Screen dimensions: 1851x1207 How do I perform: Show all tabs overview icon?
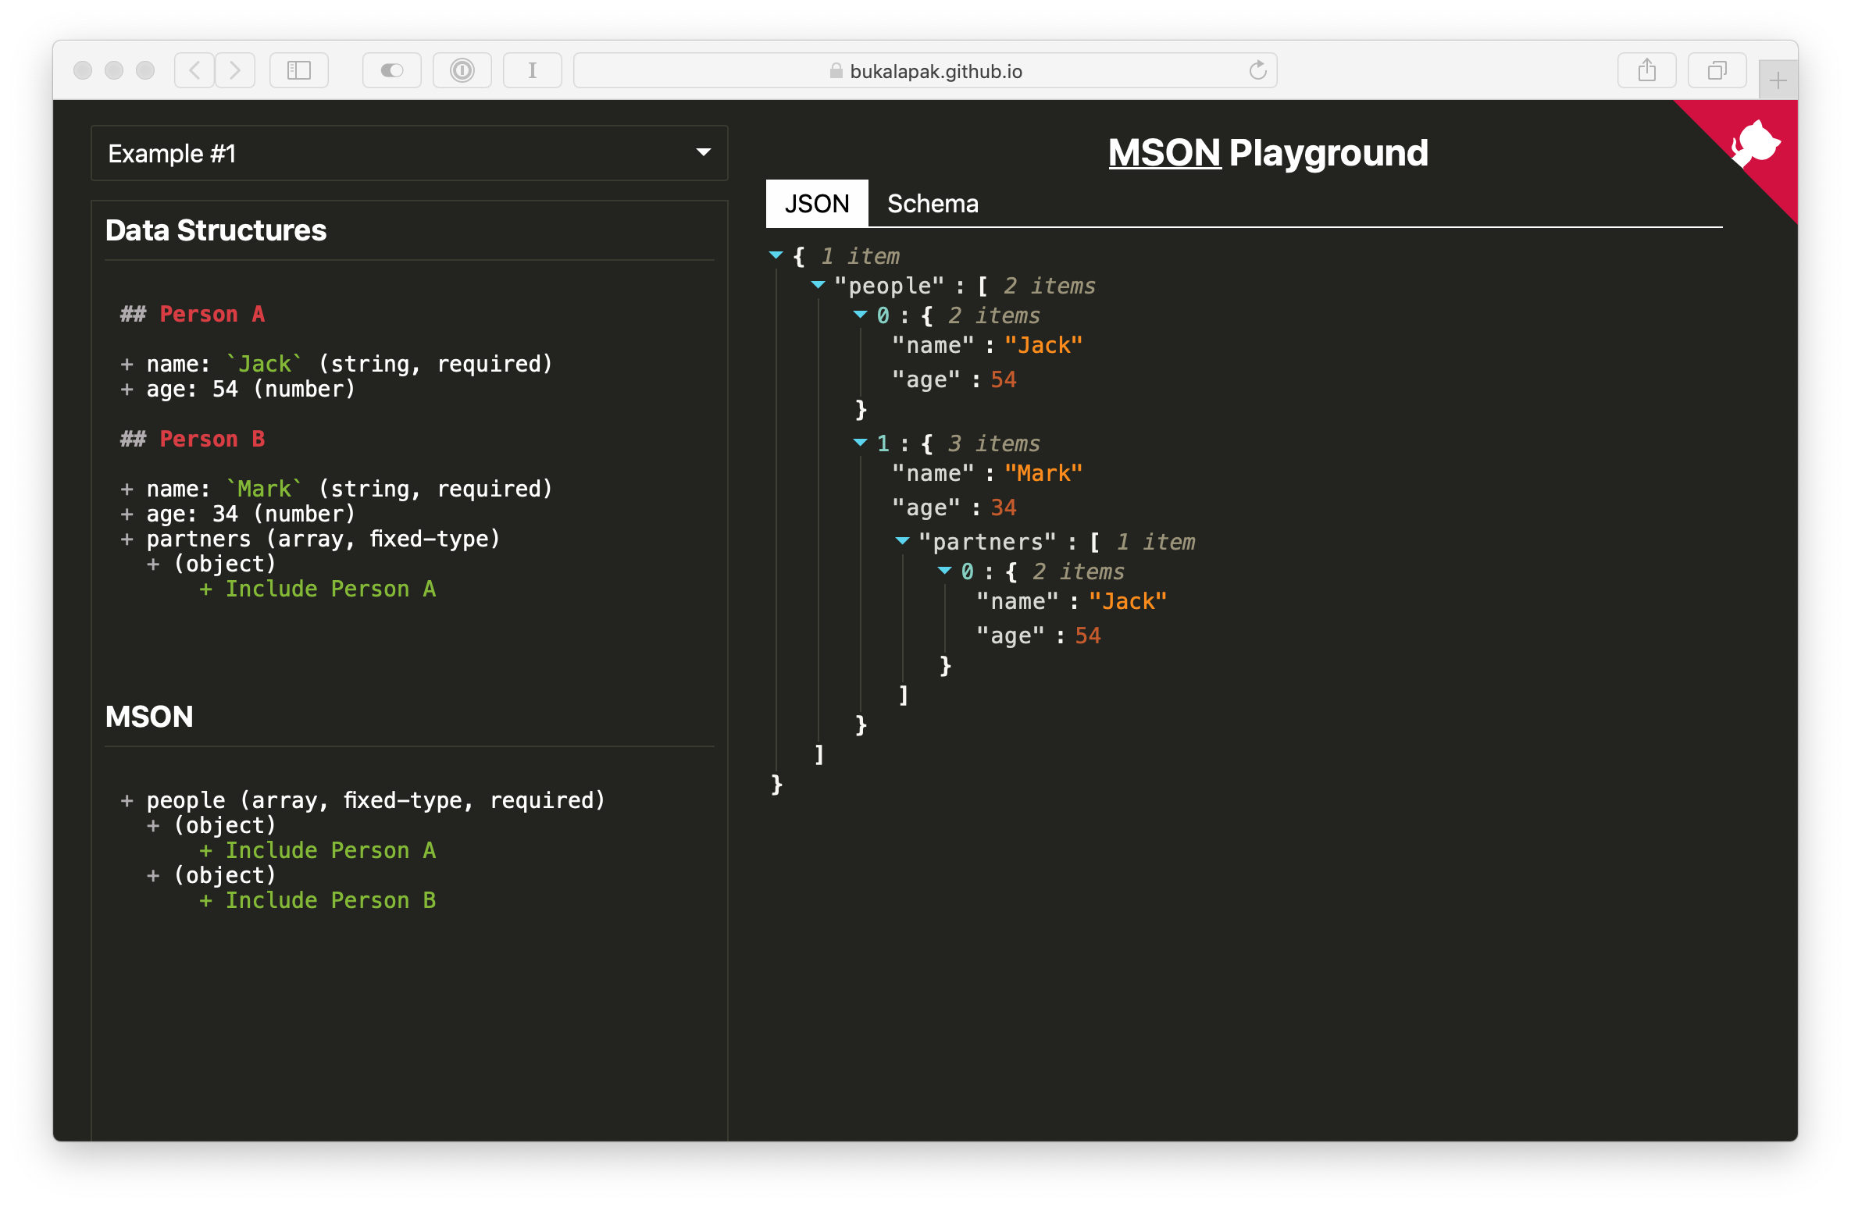coord(1717,71)
